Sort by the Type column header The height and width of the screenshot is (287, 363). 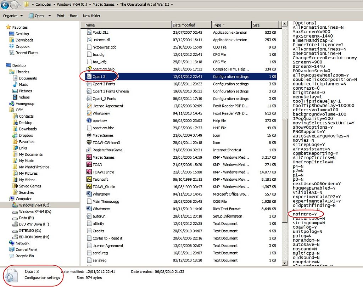tap(231, 25)
